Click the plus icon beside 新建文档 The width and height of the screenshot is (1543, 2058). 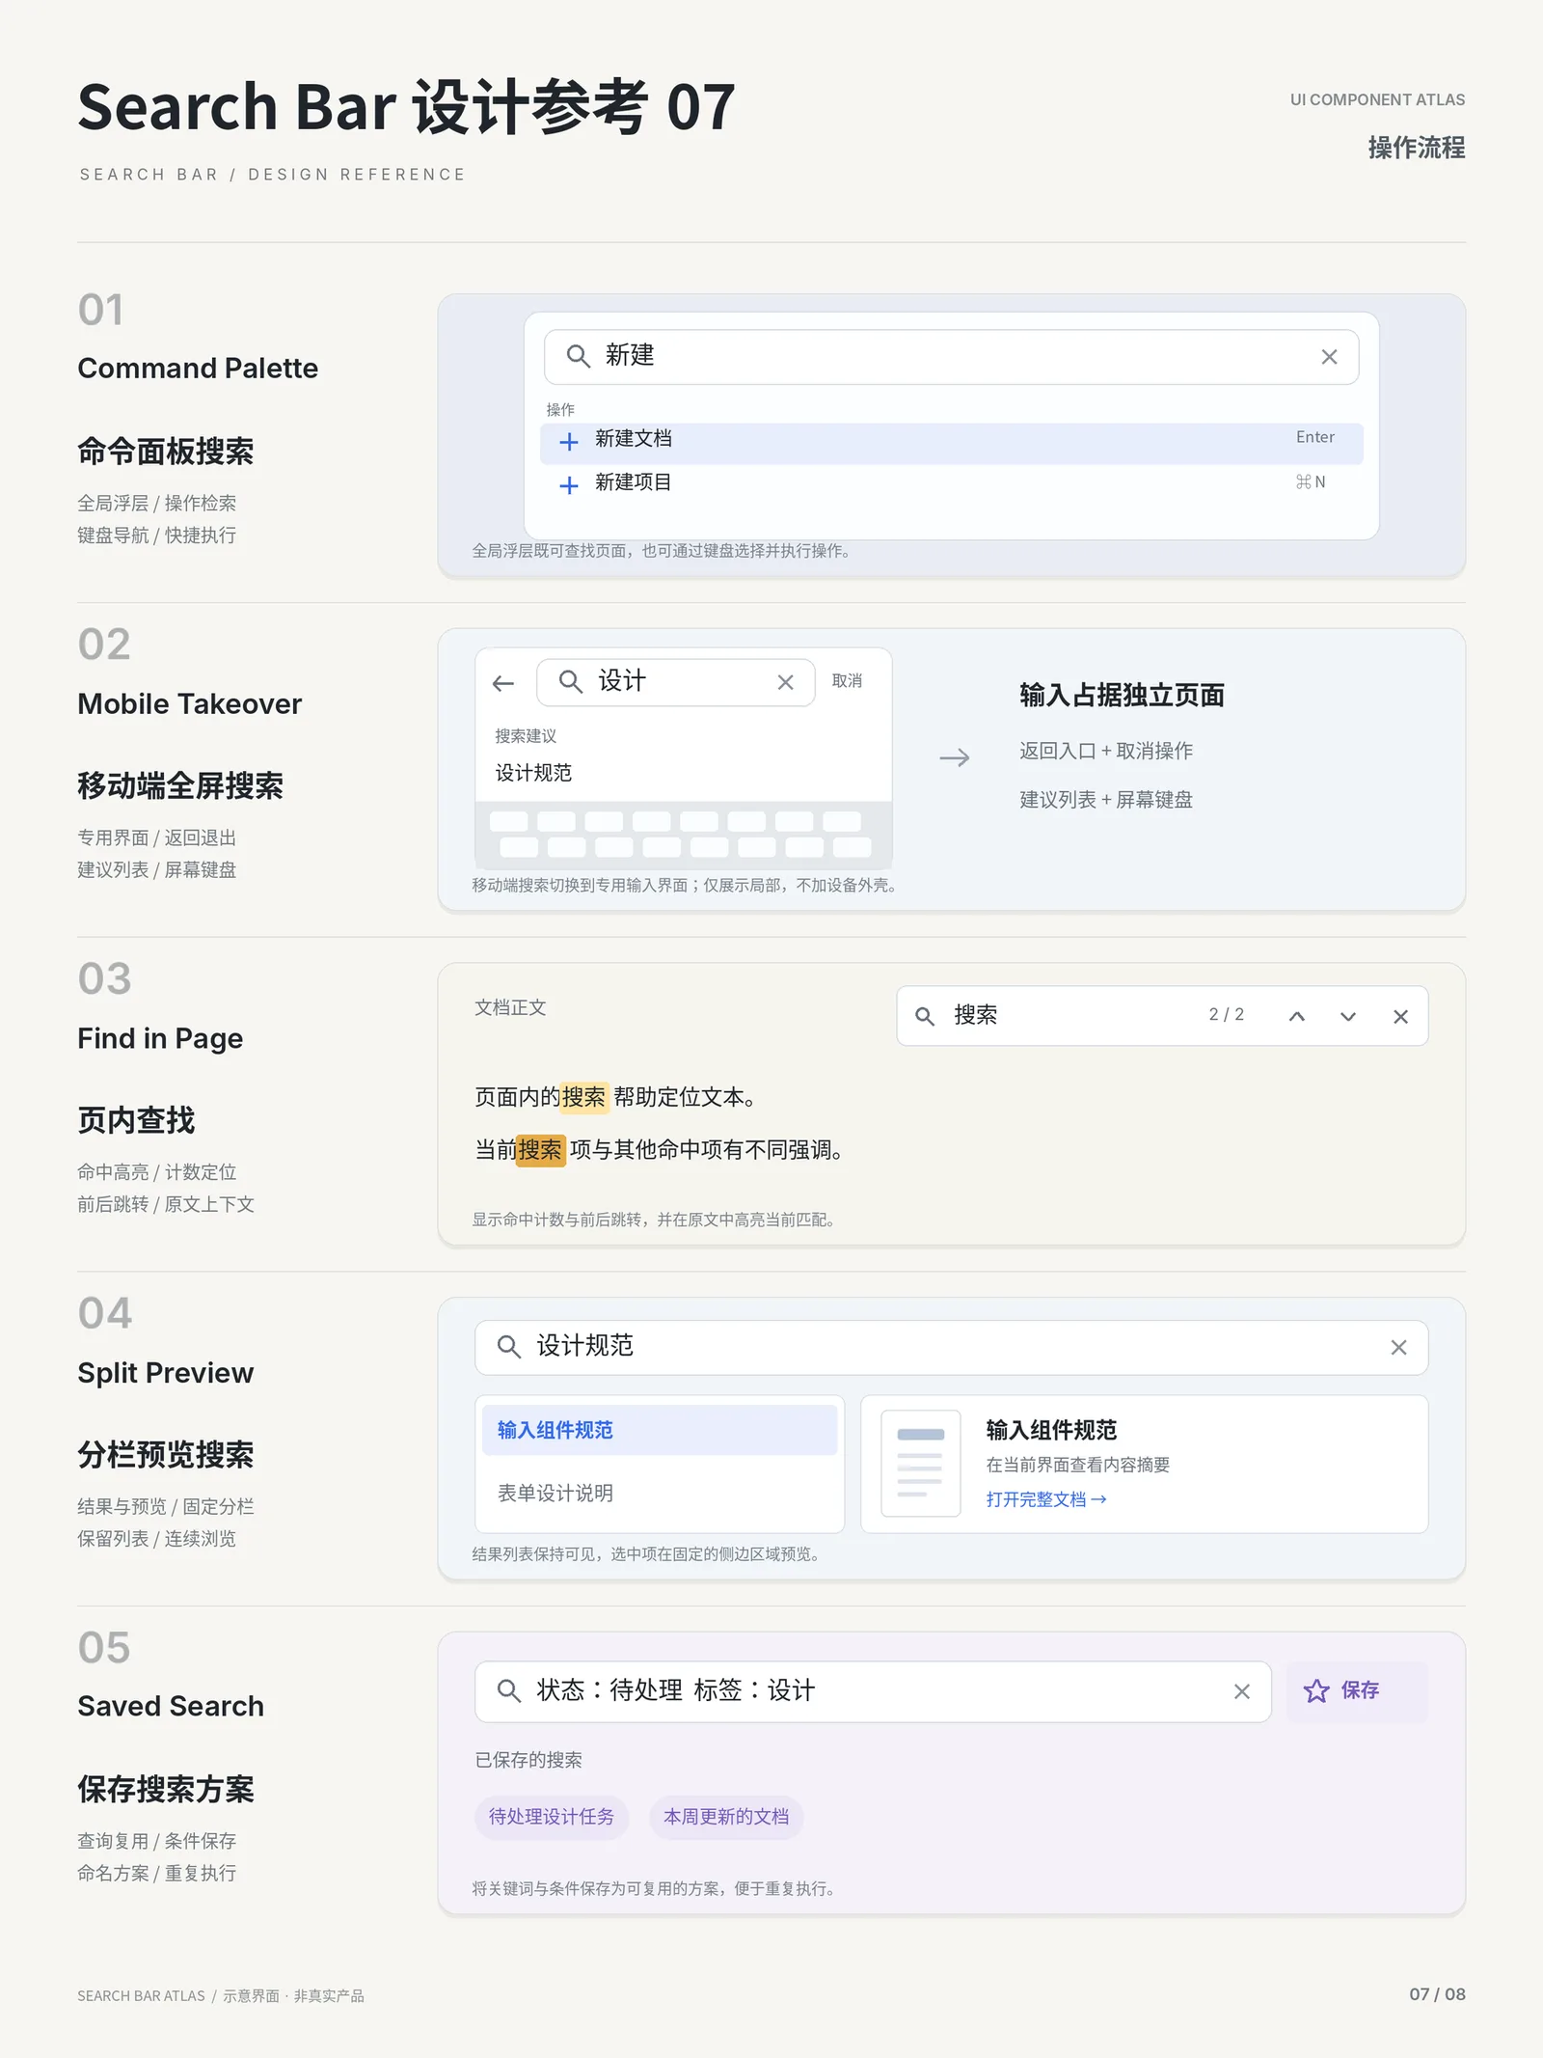pos(569,441)
